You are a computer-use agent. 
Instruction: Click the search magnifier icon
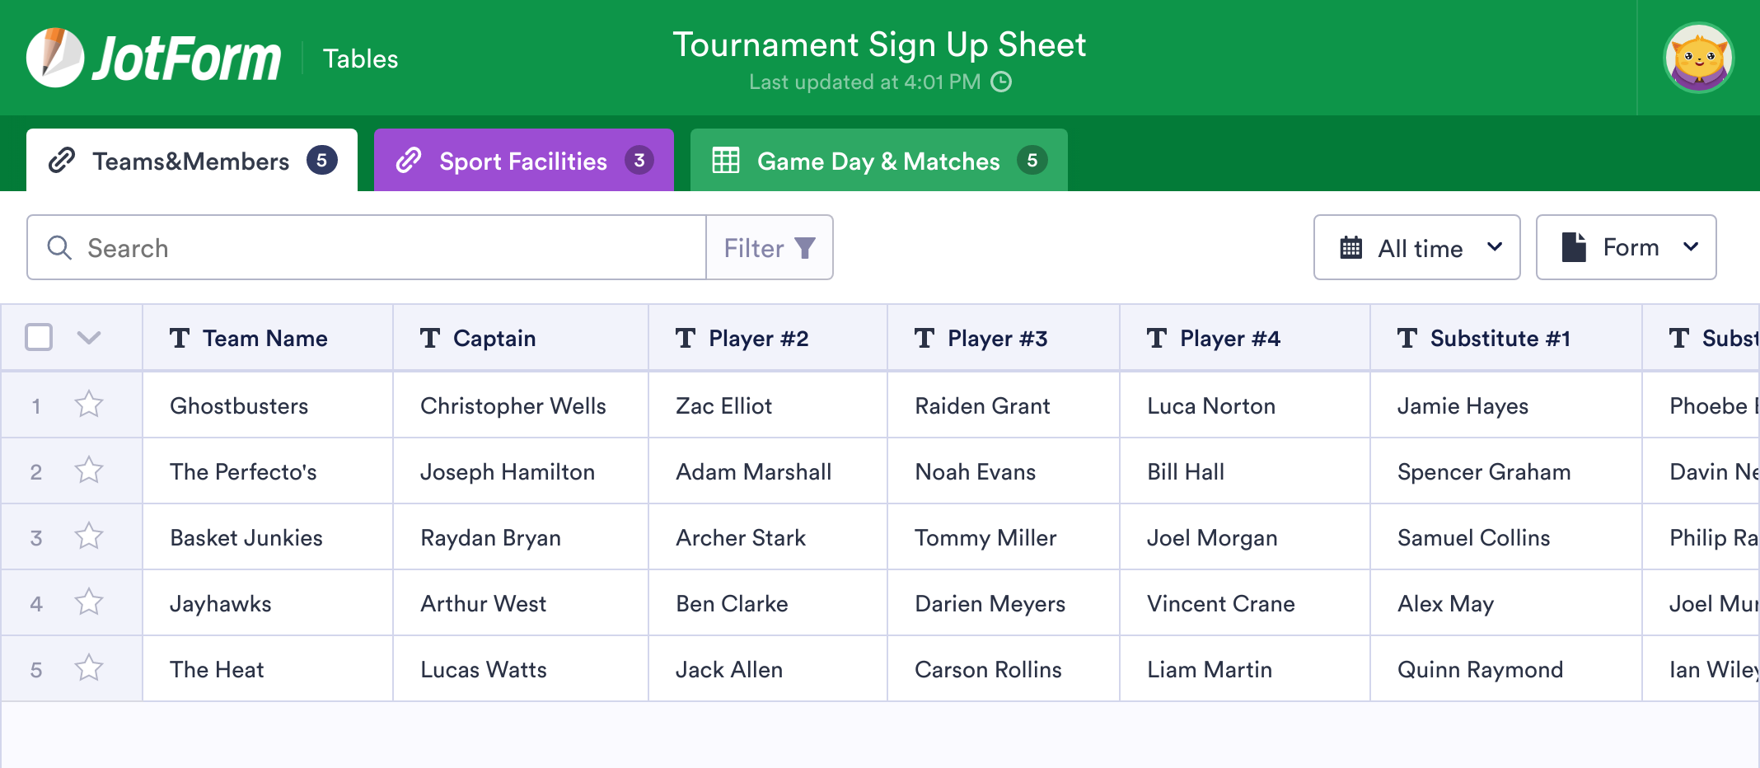coord(59,247)
